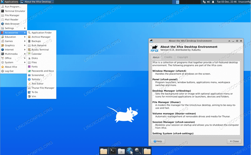Open Passwords and Keys

point(41,71)
